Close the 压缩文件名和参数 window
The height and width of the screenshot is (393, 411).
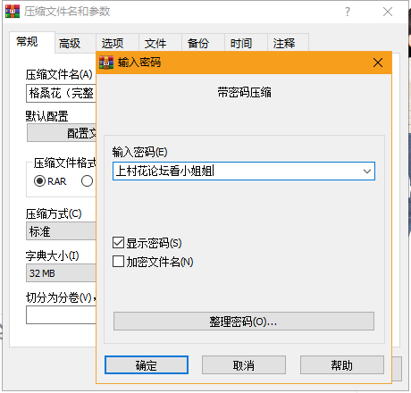(x=388, y=12)
